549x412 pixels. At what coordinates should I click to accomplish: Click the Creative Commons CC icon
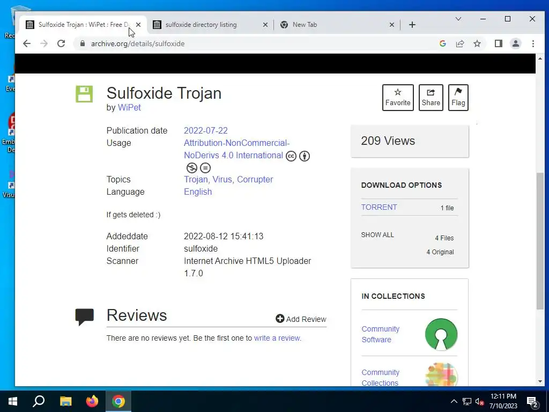pyautogui.click(x=291, y=156)
